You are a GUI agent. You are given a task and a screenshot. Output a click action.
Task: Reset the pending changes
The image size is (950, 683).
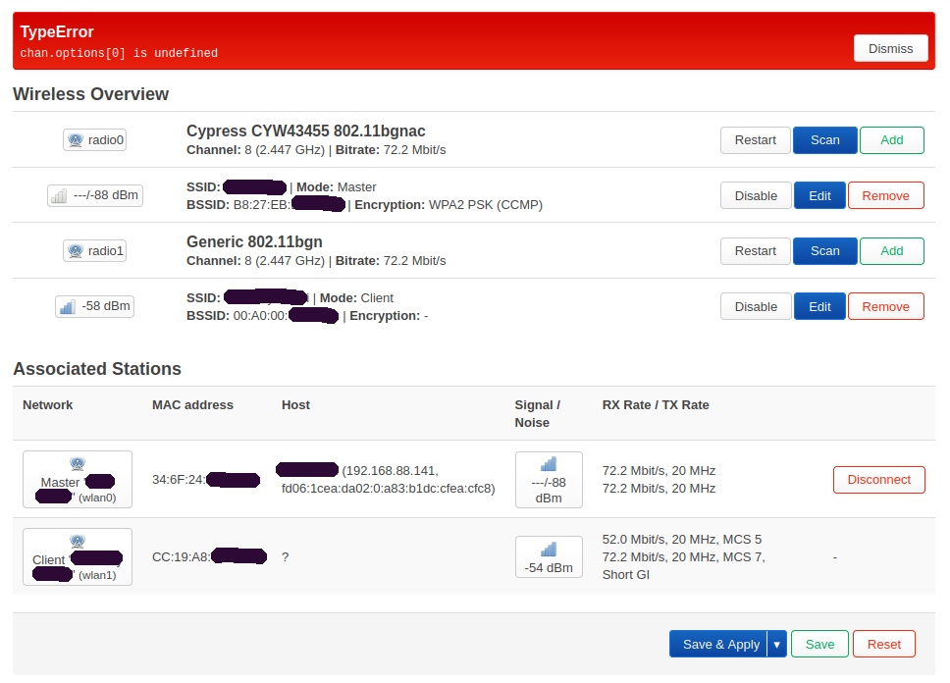tap(883, 644)
